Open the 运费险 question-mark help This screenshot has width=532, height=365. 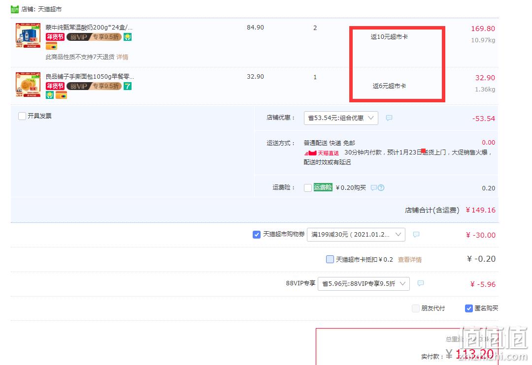[381, 188]
